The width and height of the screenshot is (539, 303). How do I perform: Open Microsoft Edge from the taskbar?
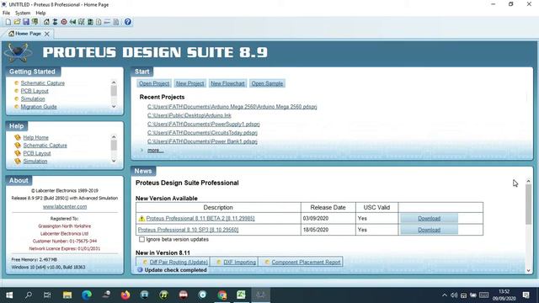[87, 295]
